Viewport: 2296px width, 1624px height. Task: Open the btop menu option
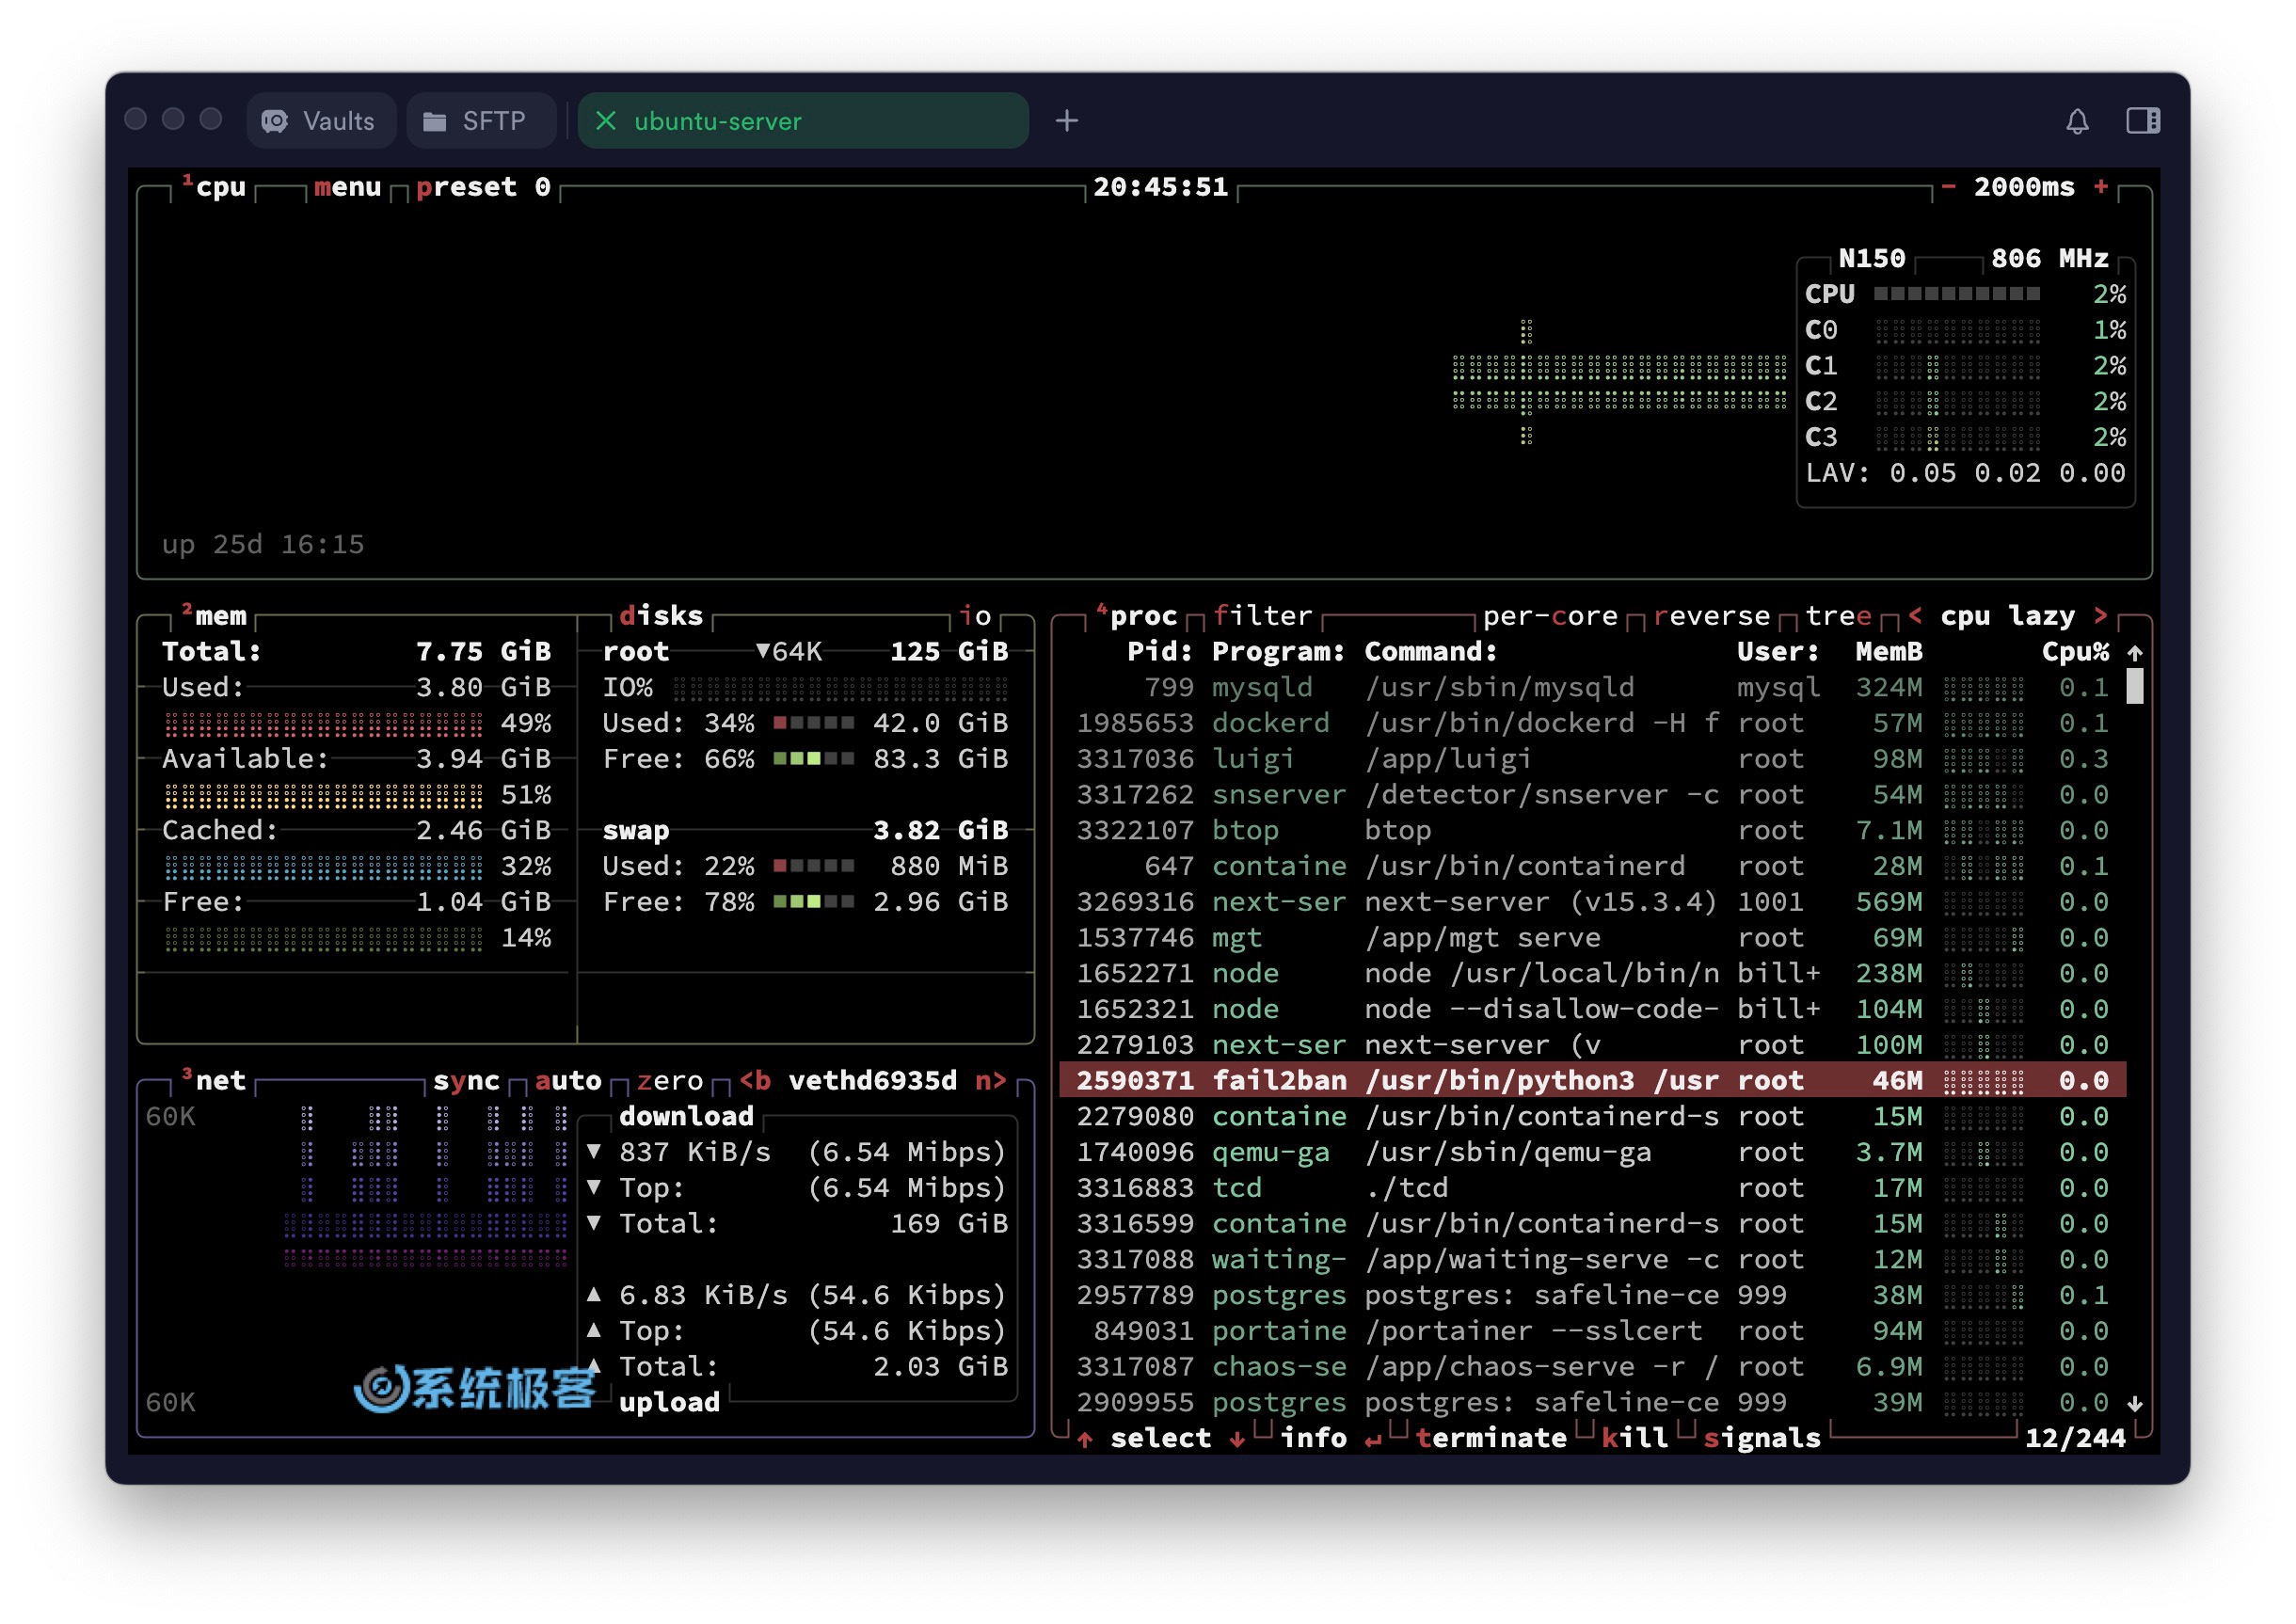(x=347, y=187)
